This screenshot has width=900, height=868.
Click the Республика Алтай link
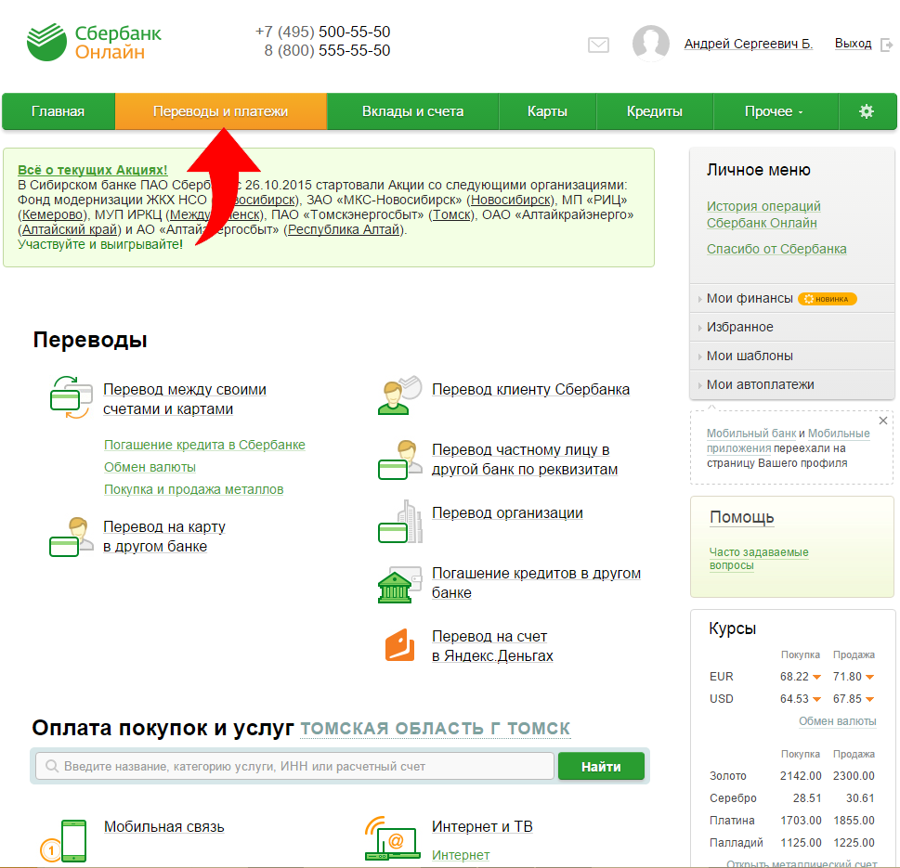click(x=344, y=229)
